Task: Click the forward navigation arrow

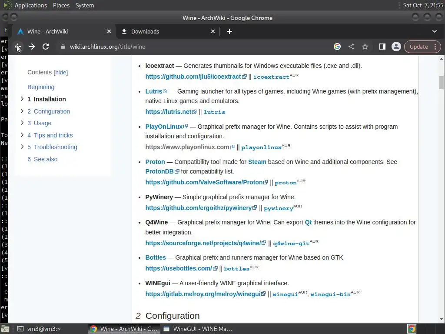Action: 31,47
